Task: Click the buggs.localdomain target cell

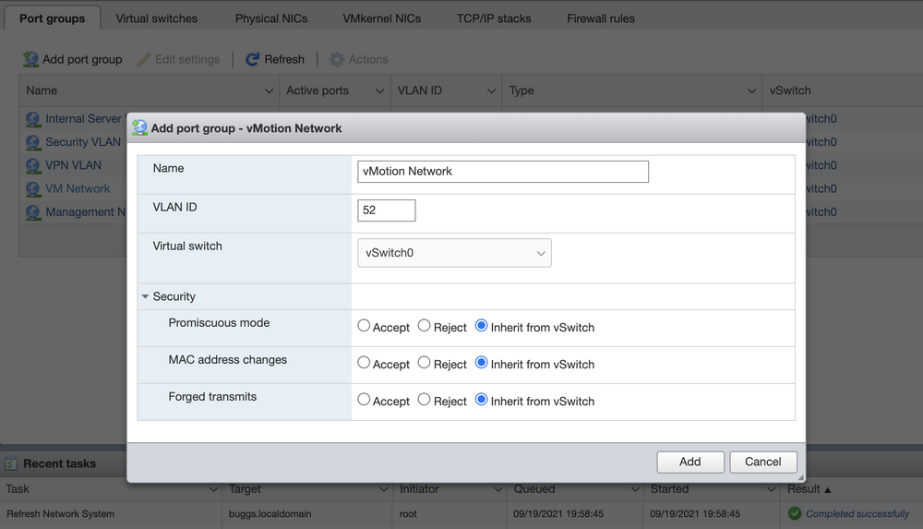Action: click(x=270, y=513)
